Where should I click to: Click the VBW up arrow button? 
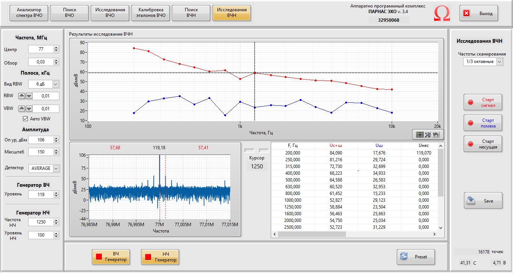22,109
